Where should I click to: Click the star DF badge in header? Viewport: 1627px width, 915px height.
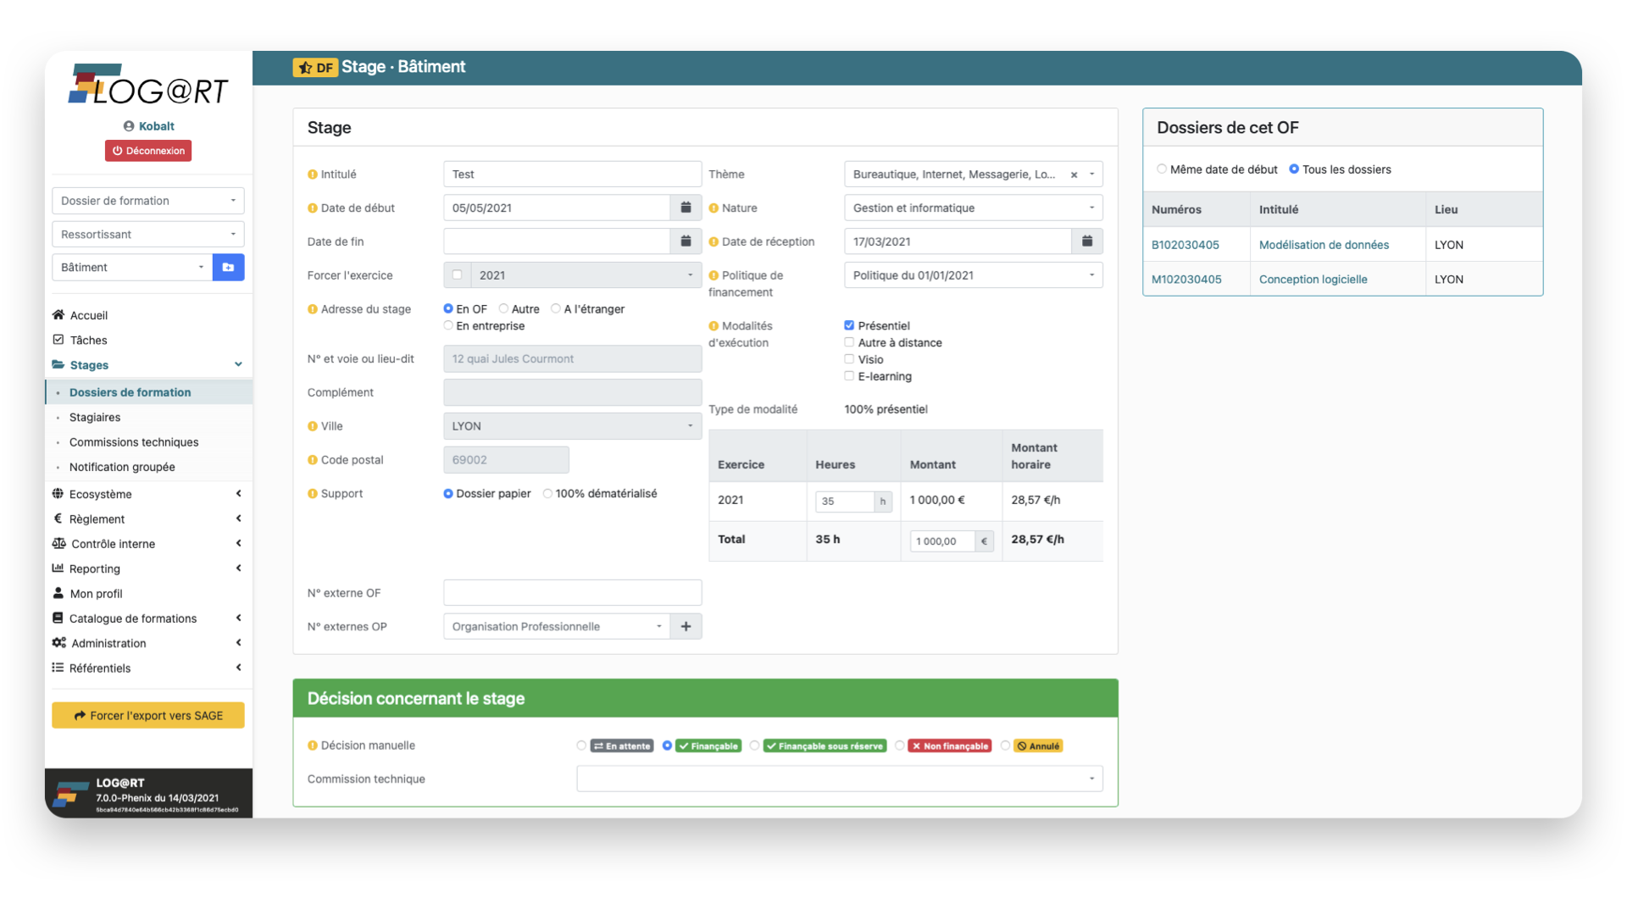click(315, 68)
